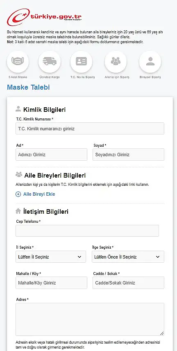Click inside the Adres text area

coord(90,319)
